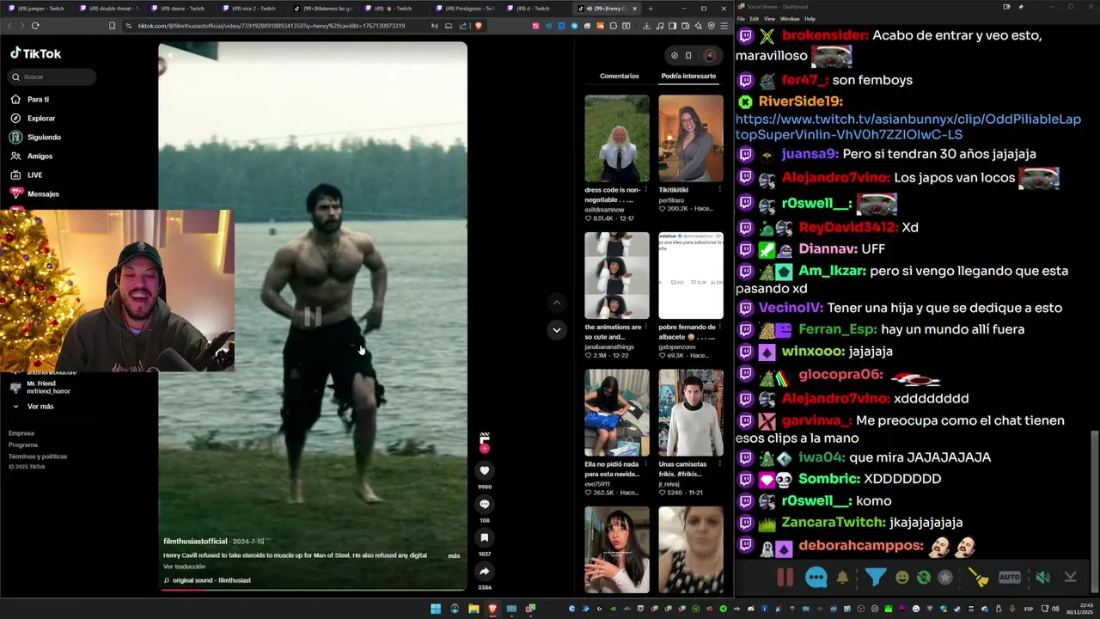Open File Explorer from the taskbar

[474, 609]
